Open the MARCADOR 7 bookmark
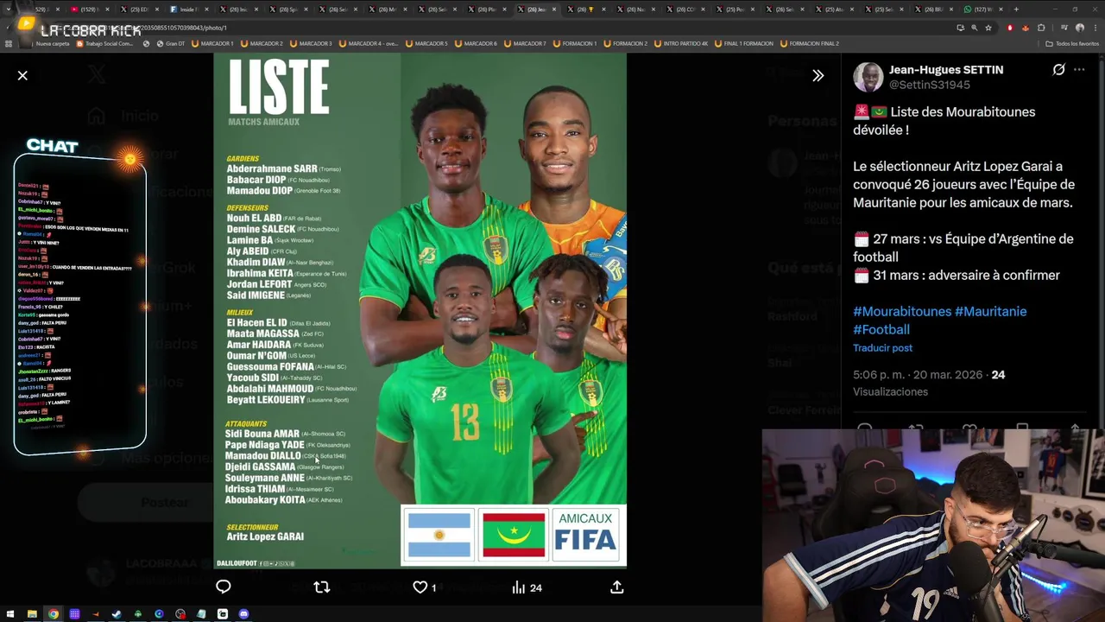This screenshot has height=622, width=1105. (524, 43)
